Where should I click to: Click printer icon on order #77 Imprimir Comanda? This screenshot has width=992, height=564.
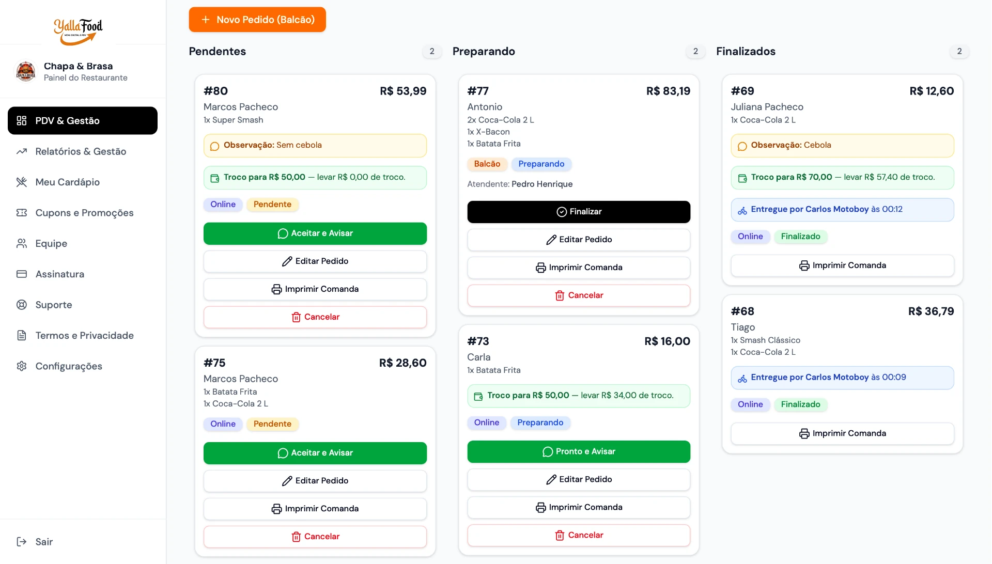click(541, 268)
